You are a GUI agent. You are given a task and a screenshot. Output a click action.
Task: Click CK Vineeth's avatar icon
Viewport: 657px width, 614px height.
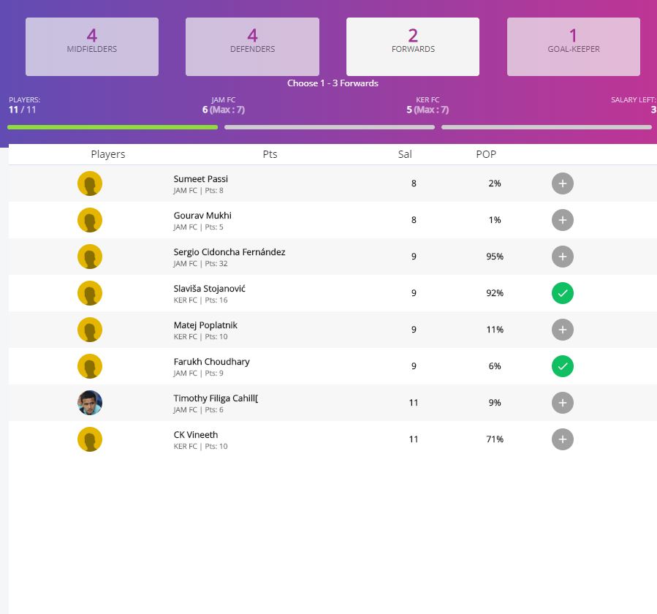[90, 439]
